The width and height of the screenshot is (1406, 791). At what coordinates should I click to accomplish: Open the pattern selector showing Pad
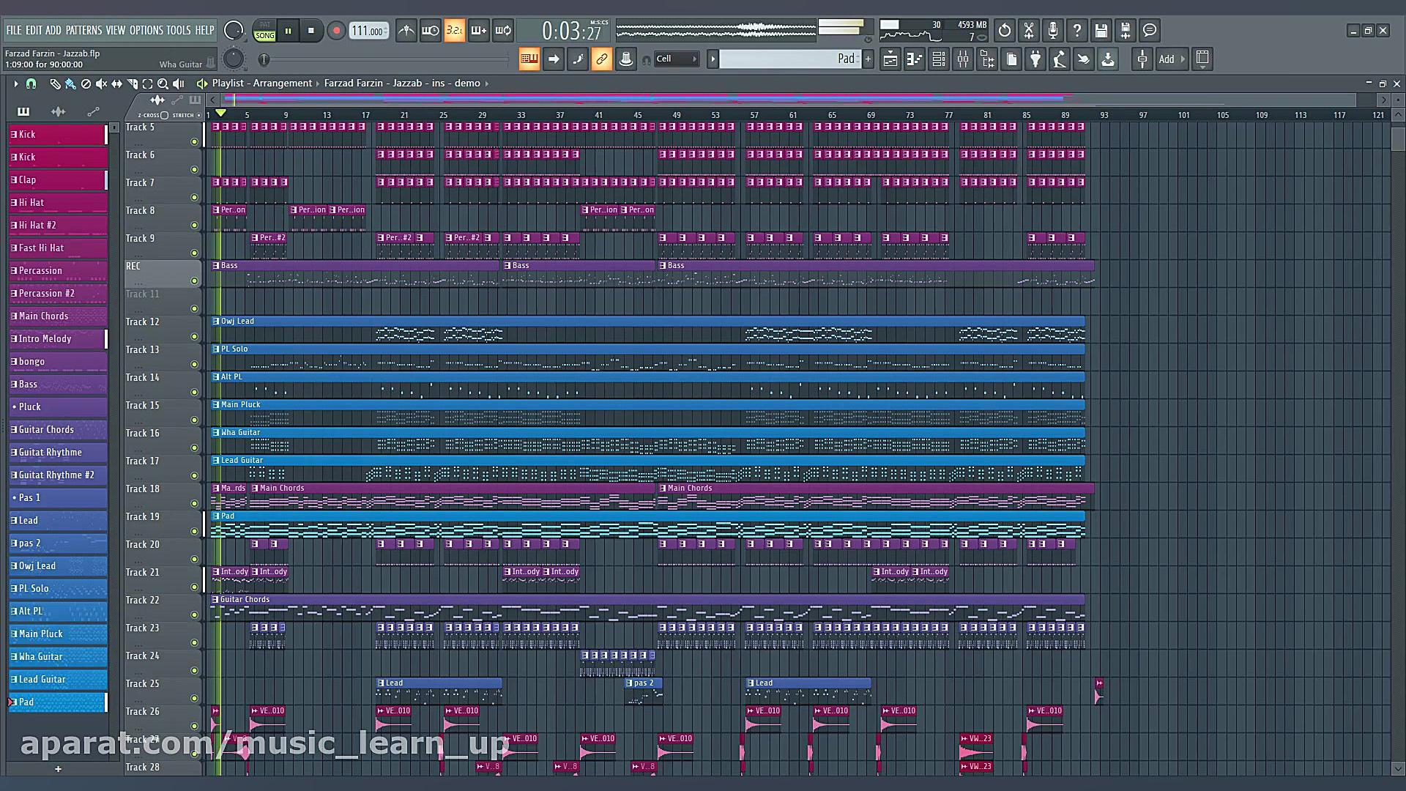tap(789, 59)
